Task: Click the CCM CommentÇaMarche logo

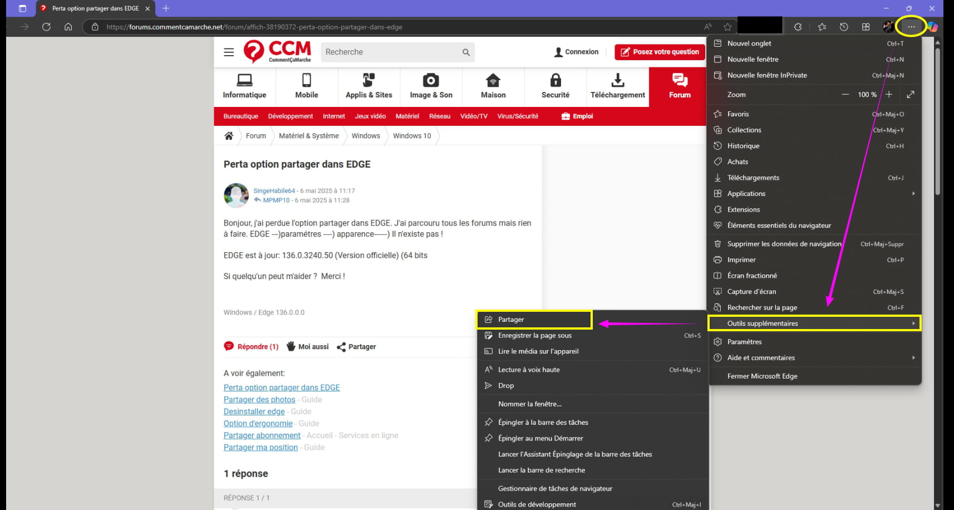Action: [x=277, y=52]
